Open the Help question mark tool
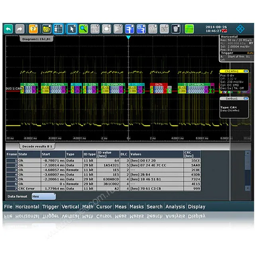 pos(34,29)
